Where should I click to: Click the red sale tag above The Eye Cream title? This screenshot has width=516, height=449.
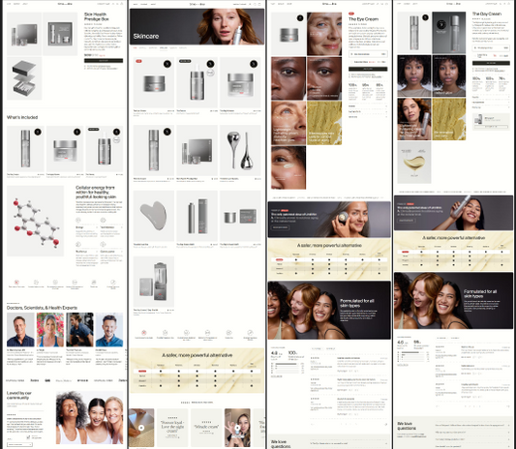coord(351,14)
